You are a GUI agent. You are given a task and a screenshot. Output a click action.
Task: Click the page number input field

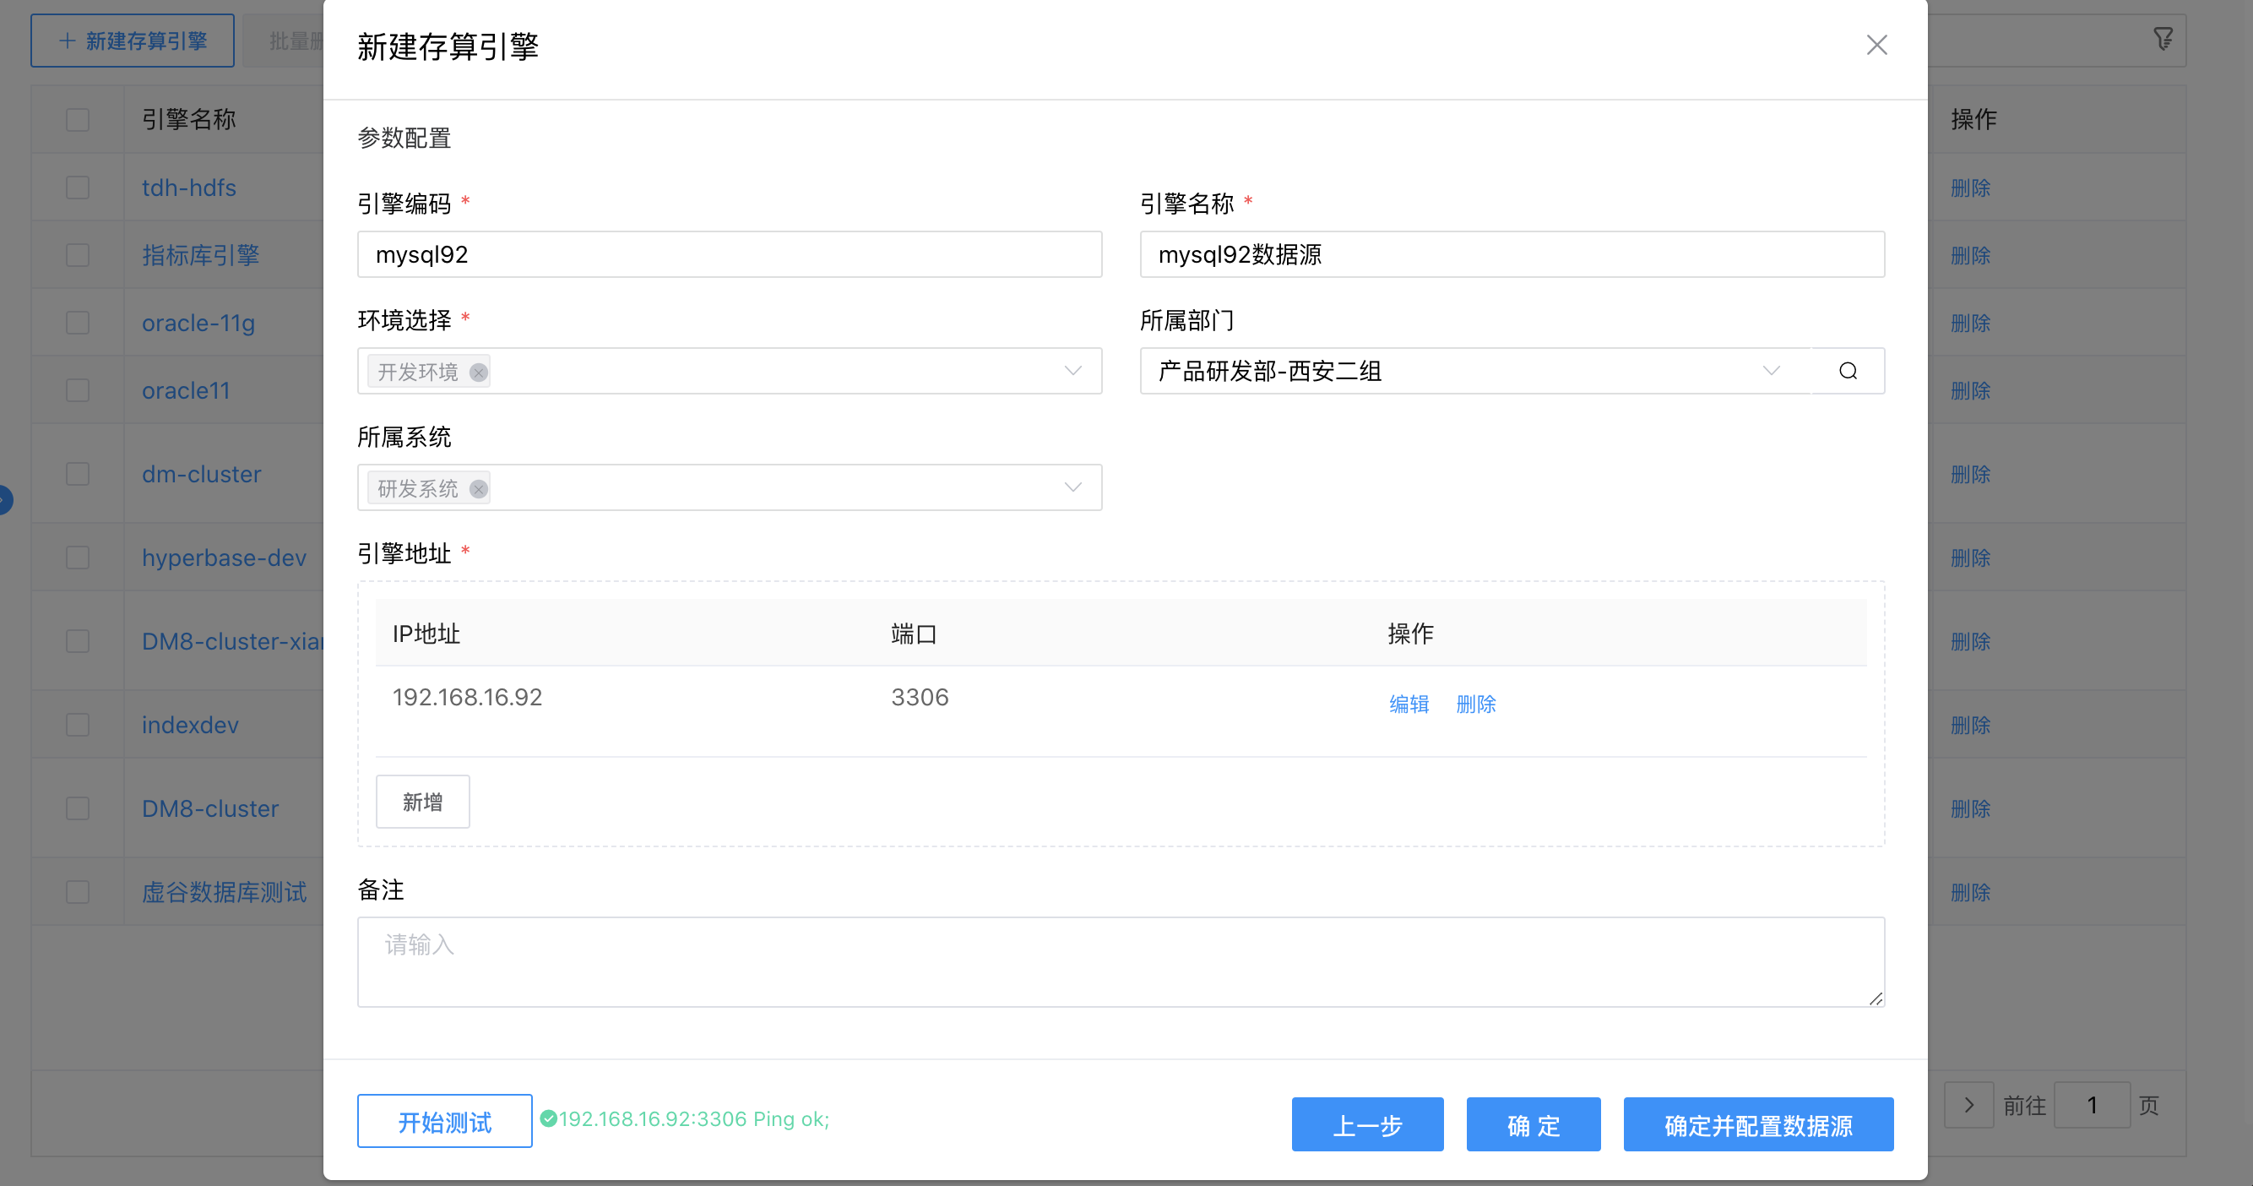2093,1105
